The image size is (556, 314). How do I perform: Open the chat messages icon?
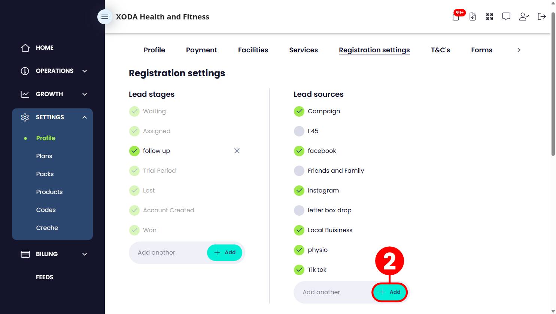tap(506, 16)
